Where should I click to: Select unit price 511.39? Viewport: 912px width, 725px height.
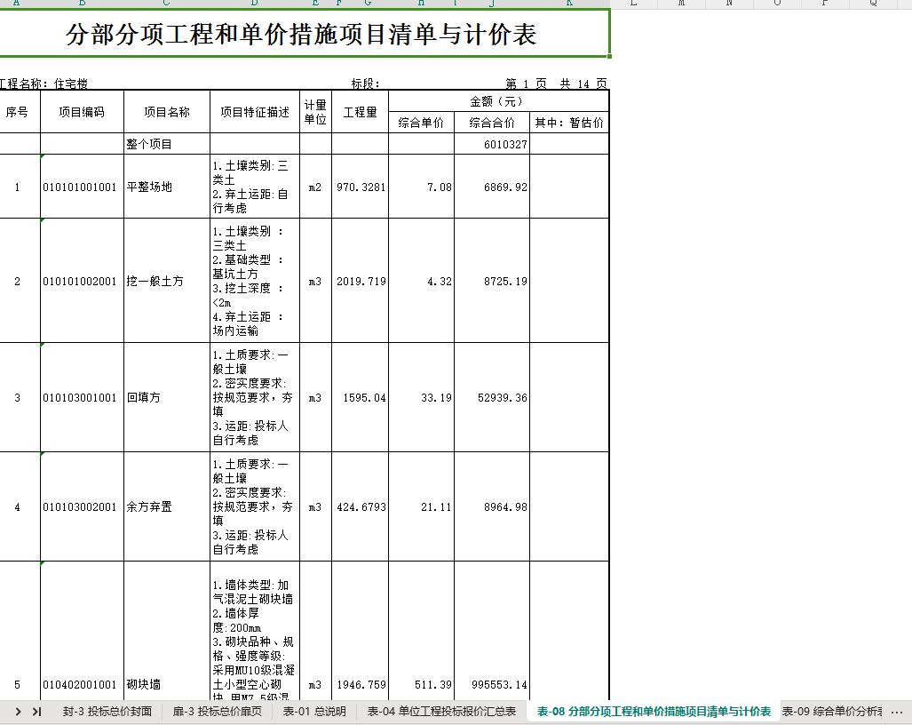click(421, 632)
